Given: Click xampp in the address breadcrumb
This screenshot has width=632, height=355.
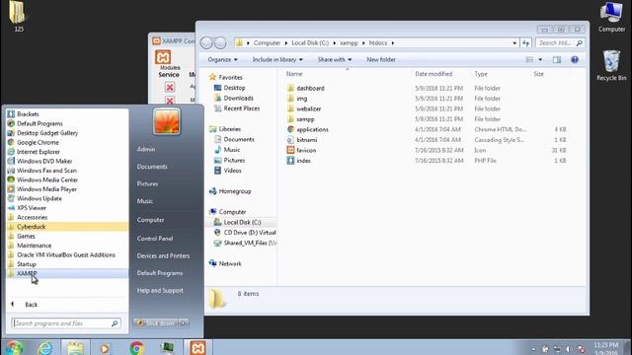Looking at the screenshot, I should click(x=349, y=42).
